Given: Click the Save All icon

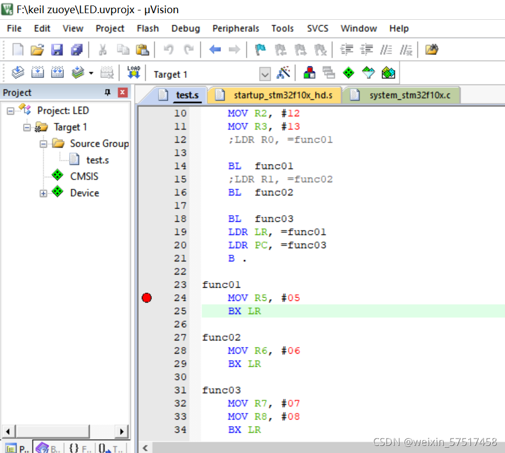Looking at the screenshot, I should (x=77, y=49).
